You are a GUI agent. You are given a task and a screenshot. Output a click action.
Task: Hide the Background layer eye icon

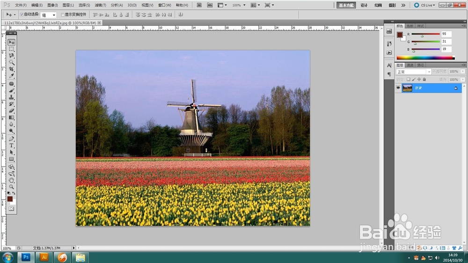[398, 88]
